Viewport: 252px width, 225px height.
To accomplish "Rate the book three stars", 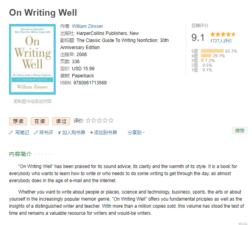I will (100, 121).
